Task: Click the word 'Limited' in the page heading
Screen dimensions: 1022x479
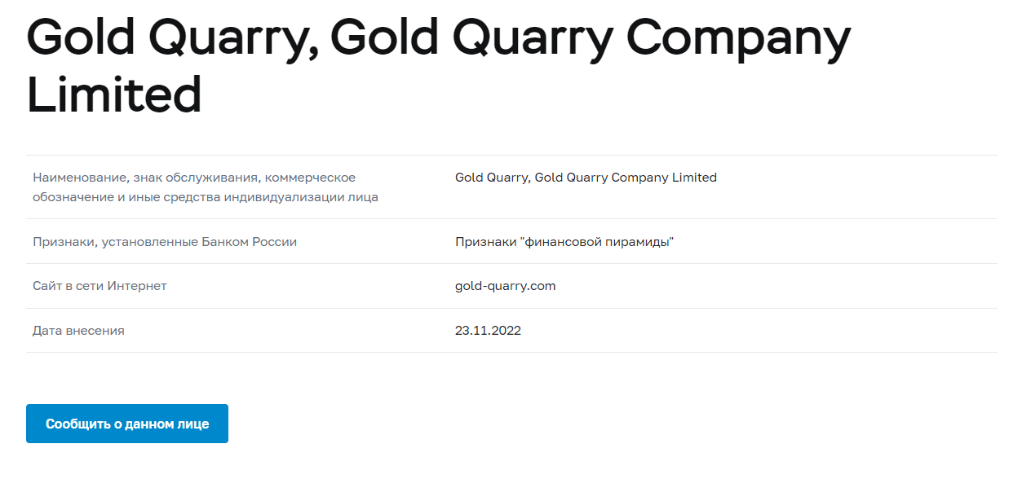Action: pyautogui.click(x=114, y=94)
